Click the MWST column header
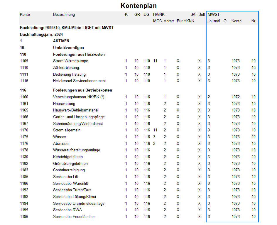This screenshot has height=225, width=277. pyautogui.click(x=213, y=14)
